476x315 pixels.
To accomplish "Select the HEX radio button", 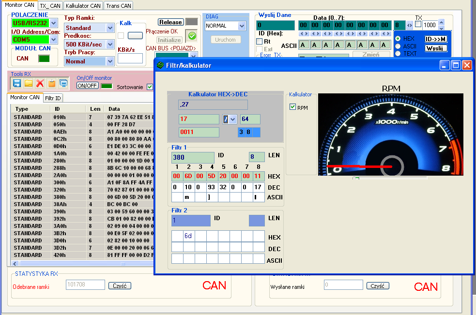I will pos(398,39).
